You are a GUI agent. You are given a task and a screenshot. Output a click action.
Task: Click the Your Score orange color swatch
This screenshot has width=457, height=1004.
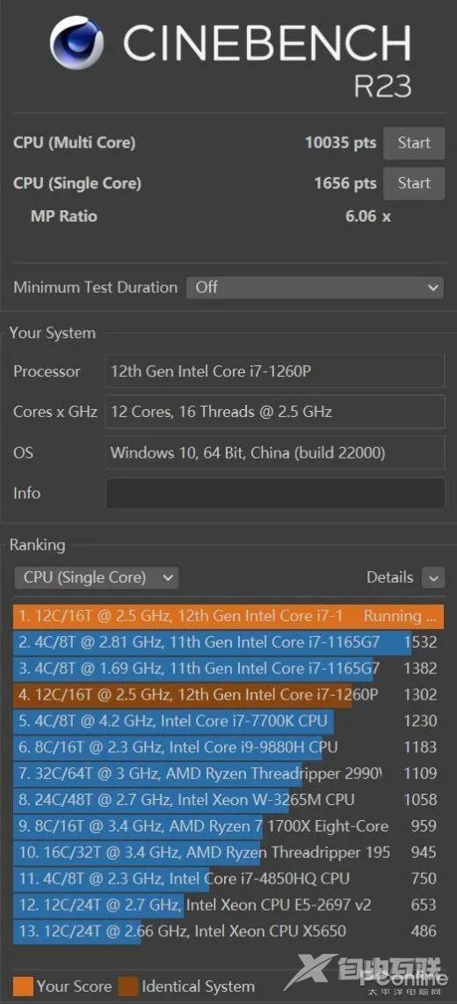[22, 986]
